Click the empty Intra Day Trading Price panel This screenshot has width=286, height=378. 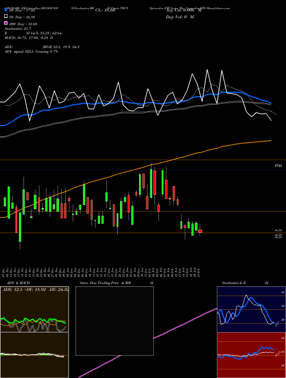pos(114,321)
